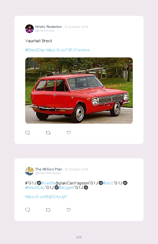Click reply icon under Vauxhall Brexit tweet
The image size is (158, 244).
(x=28, y=133)
